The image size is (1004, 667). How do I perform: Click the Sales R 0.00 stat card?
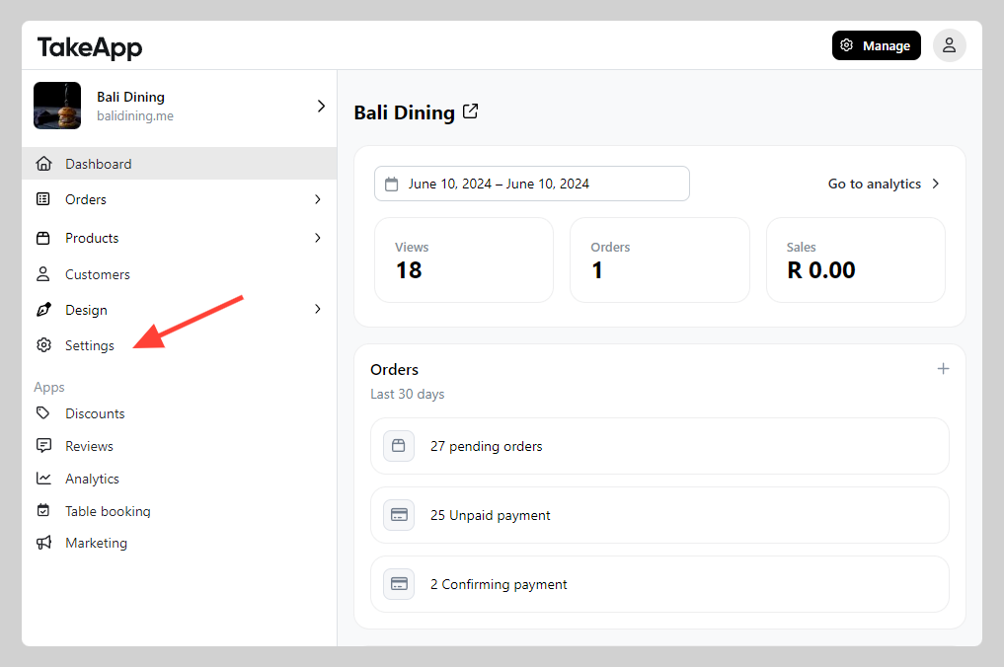[x=856, y=259]
